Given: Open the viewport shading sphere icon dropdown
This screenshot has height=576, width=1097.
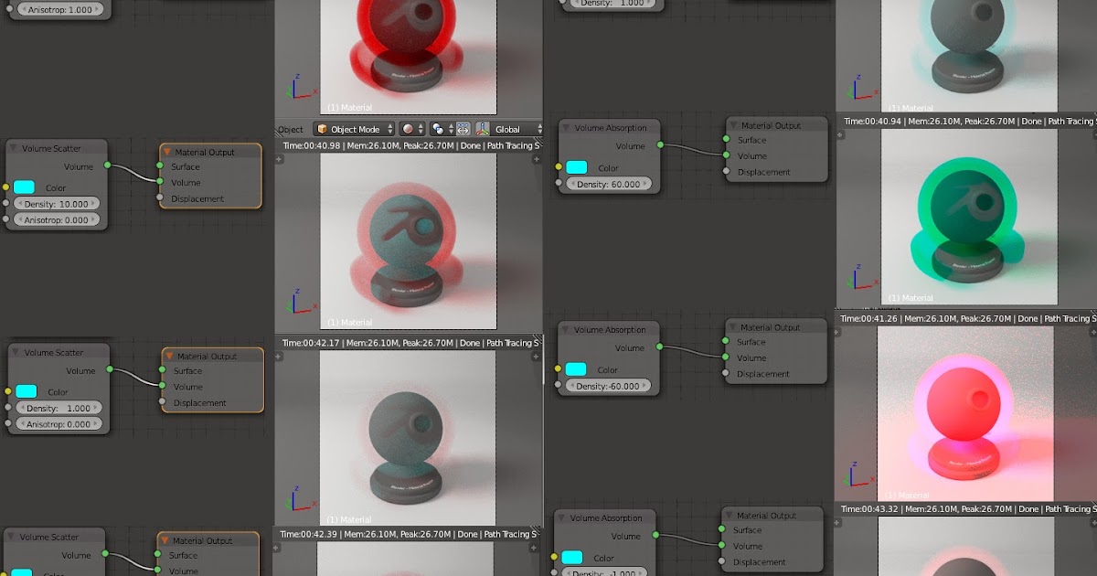Looking at the screenshot, I should (x=408, y=129).
